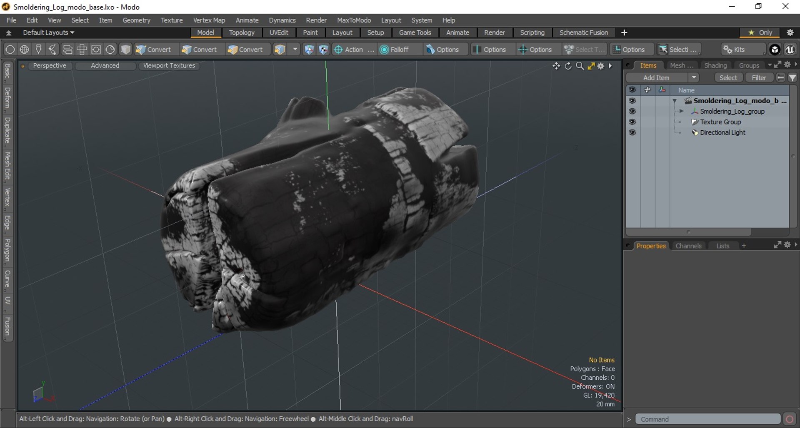Click the Add Item button

tap(656, 78)
